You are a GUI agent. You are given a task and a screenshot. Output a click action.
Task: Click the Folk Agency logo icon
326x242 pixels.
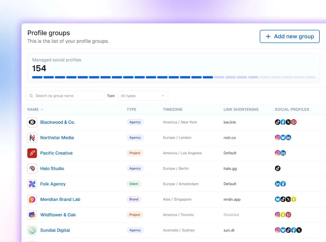click(x=32, y=184)
